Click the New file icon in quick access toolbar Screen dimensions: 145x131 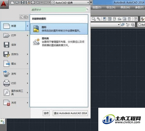12,3
